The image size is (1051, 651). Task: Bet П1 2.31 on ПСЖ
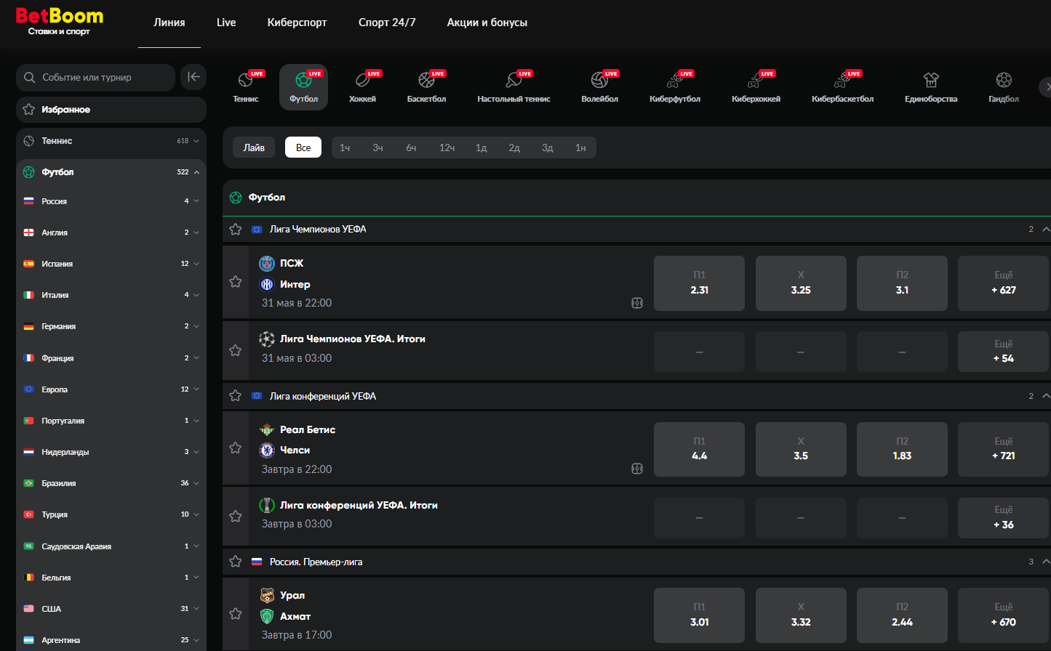point(700,283)
